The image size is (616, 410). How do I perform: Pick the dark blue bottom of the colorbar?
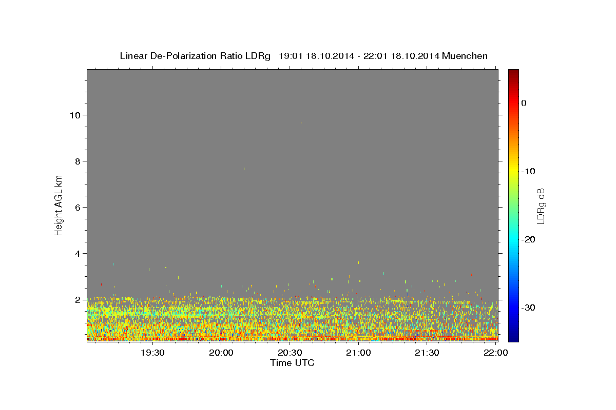[x=513, y=337]
